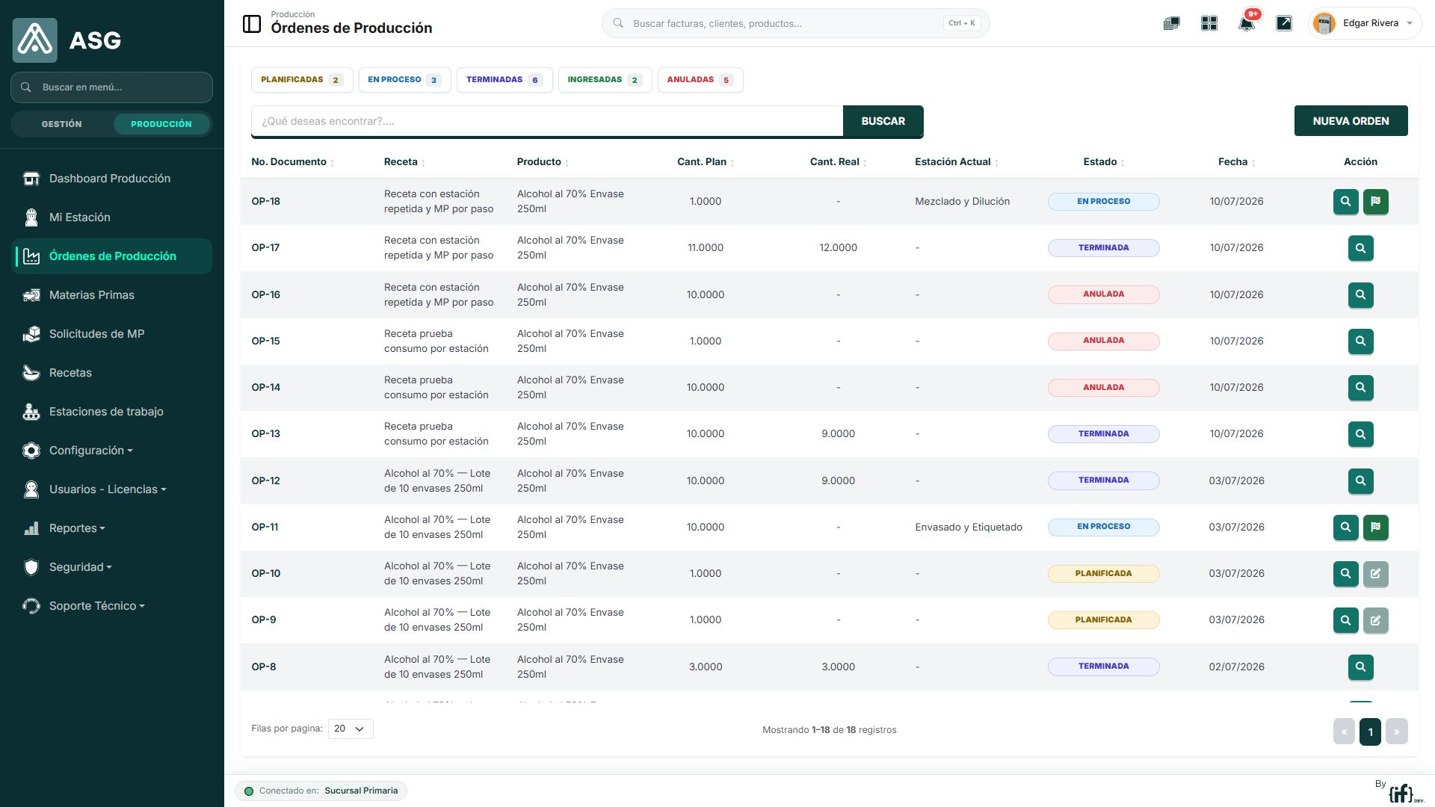Create a NUEVA ORDEN

pos(1351,121)
